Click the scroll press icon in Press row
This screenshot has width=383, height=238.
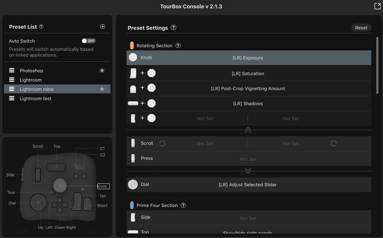click(133, 159)
